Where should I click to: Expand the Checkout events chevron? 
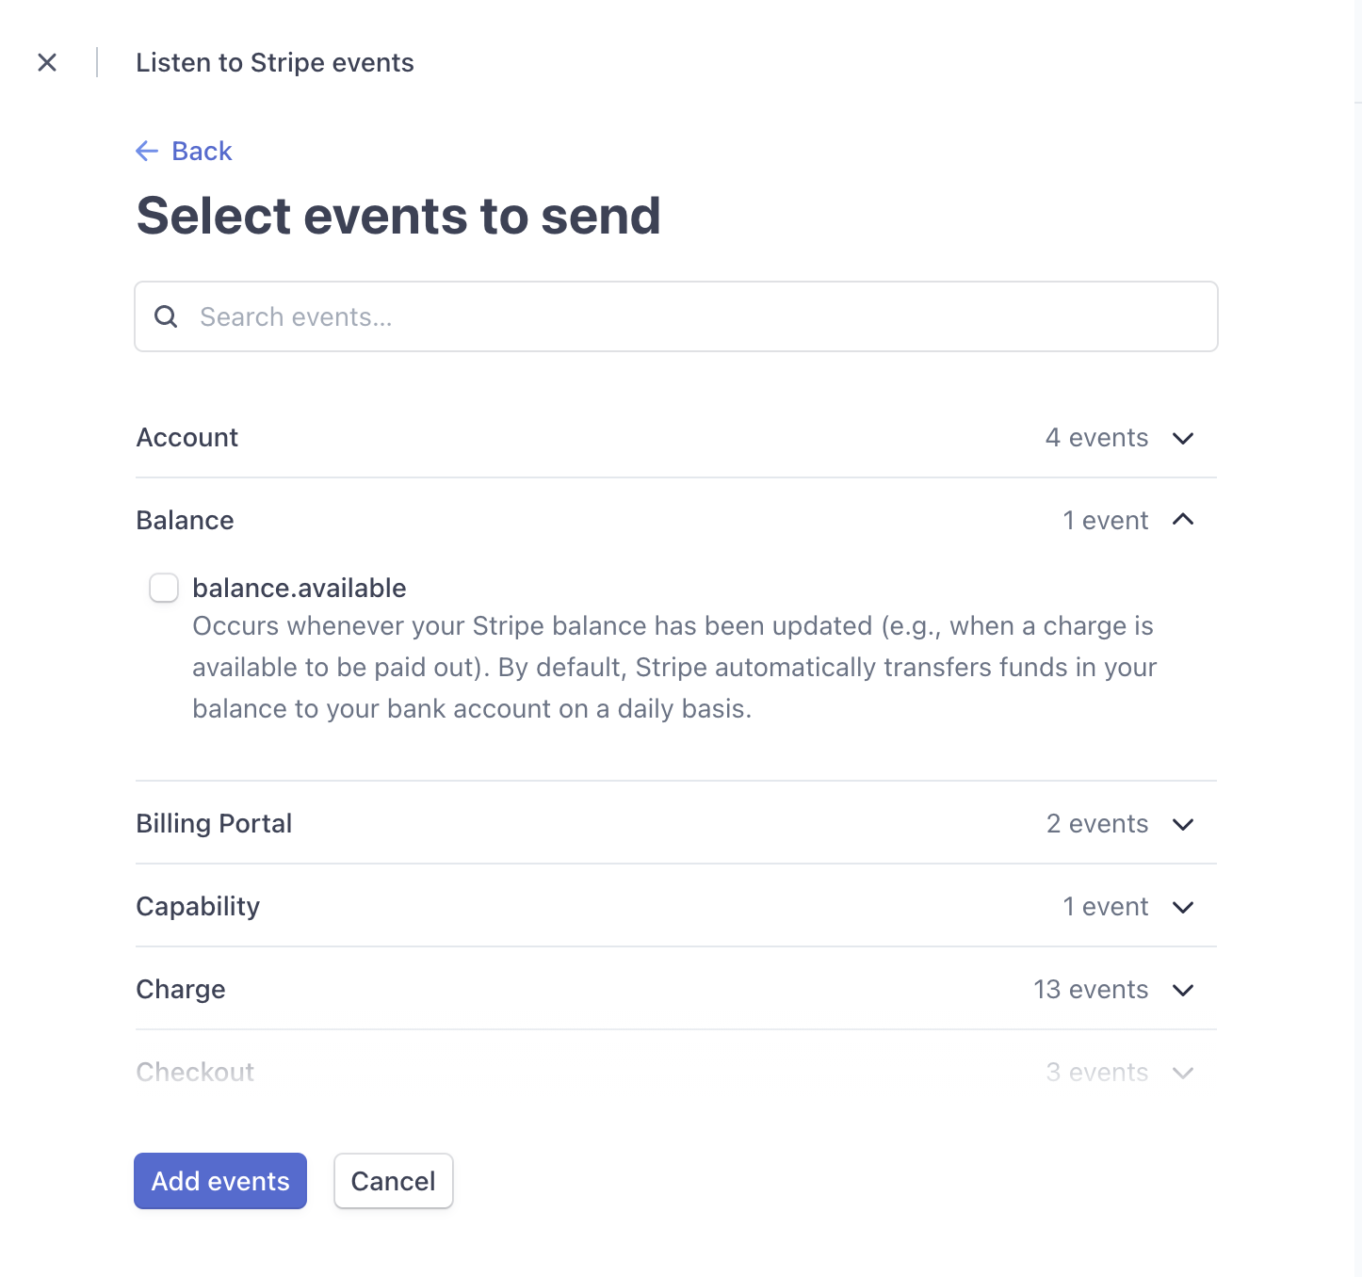1183,1073
